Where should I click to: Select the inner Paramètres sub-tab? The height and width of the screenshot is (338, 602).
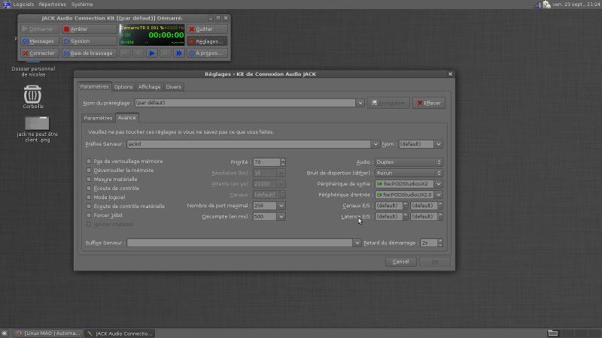[x=99, y=118]
